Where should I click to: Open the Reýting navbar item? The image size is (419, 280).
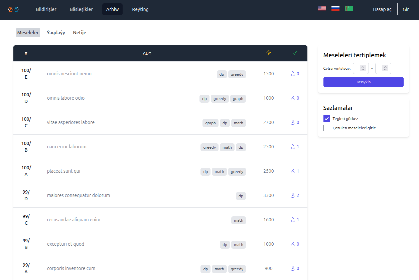pyautogui.click(x=140, y=9)
